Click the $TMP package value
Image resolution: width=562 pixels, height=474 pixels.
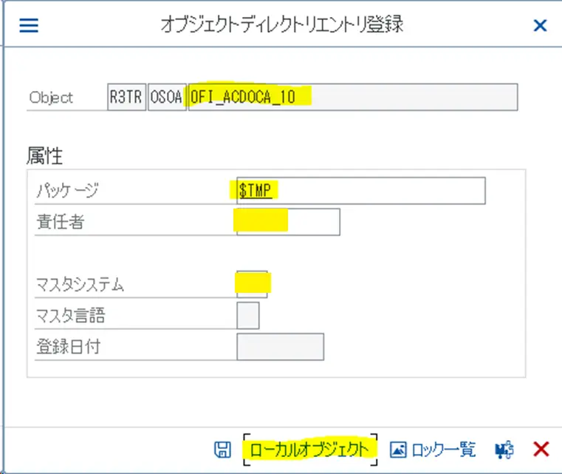256,190
